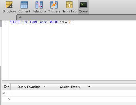Click the FROM keyword in the query
This screenshot has width=136, height=105.
click(x=33, y=22)
